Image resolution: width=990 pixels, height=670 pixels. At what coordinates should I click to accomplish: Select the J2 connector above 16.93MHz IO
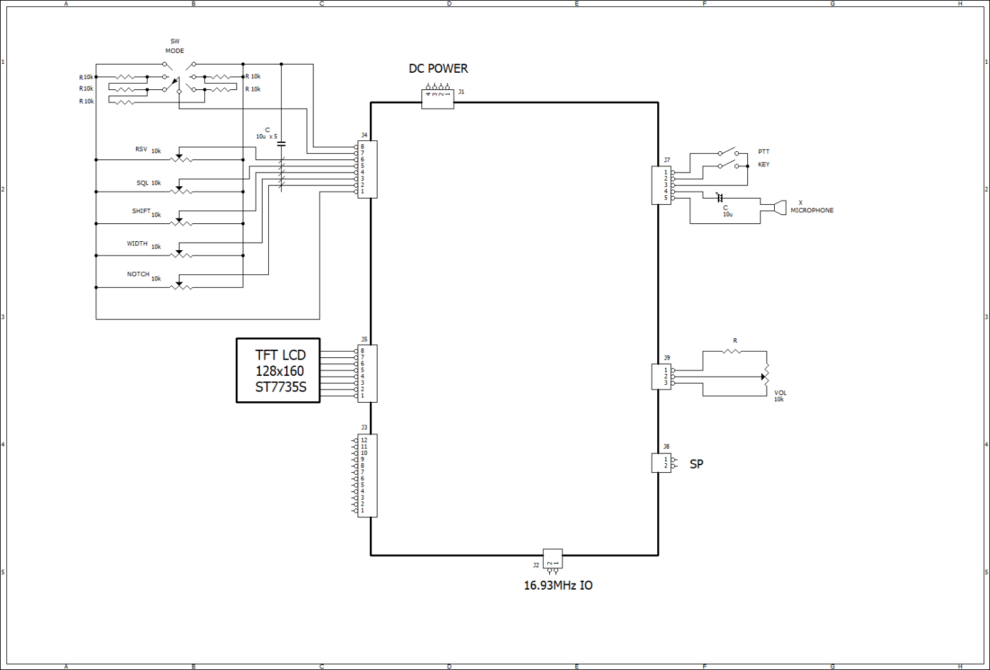553,561
